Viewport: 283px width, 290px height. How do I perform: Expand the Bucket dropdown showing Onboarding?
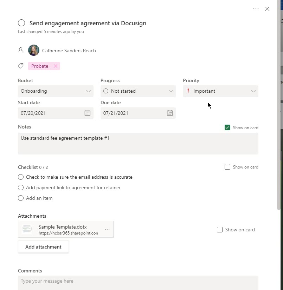coord(56,91)
